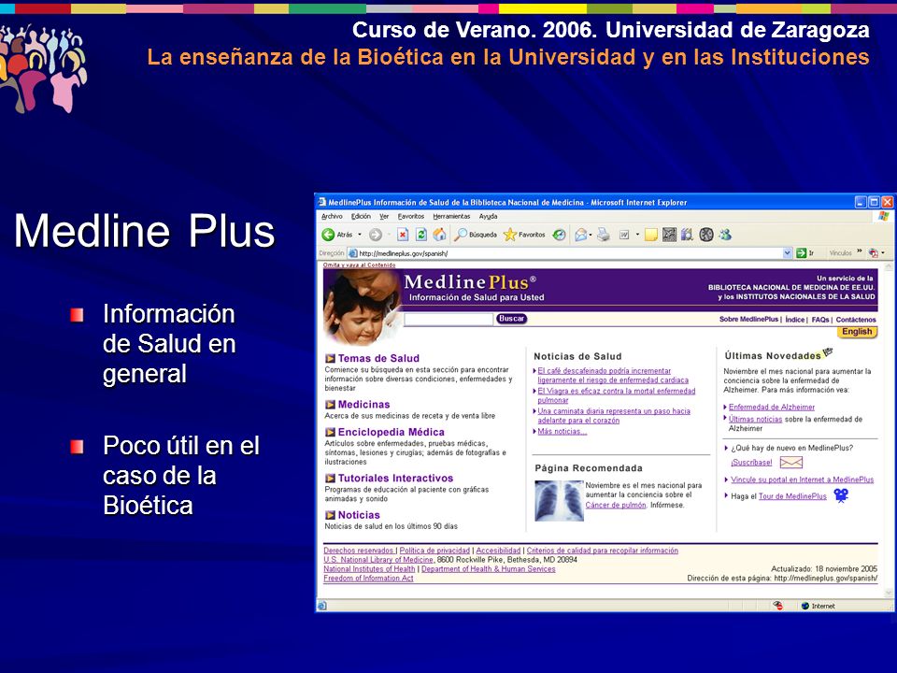The height and width of the screenshot is (673, 897).
Task: Focus the MedlinePlus search text field
Action: [448, 320]
